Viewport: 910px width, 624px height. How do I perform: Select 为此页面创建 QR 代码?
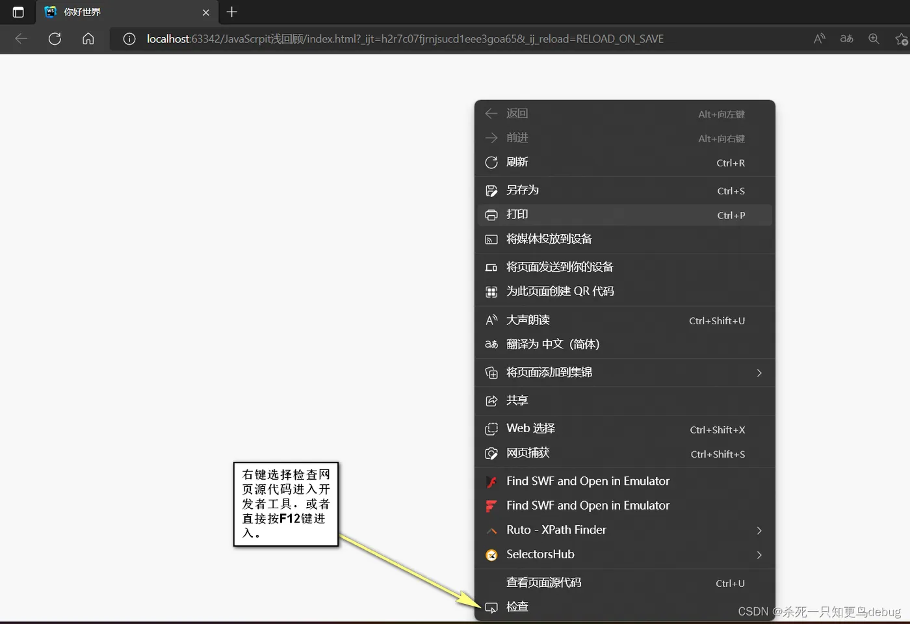coord(625,291)
